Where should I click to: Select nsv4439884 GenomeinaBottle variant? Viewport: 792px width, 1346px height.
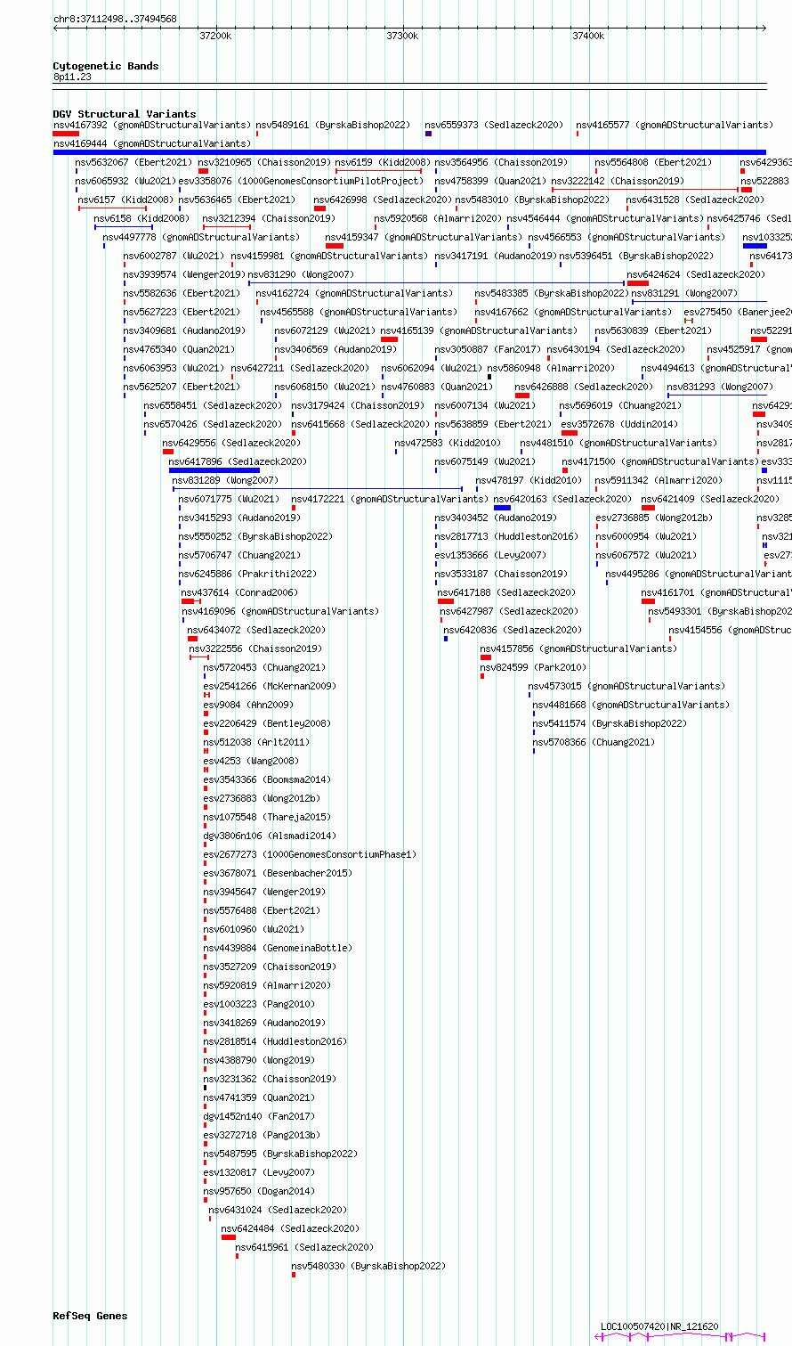(278, 948)
